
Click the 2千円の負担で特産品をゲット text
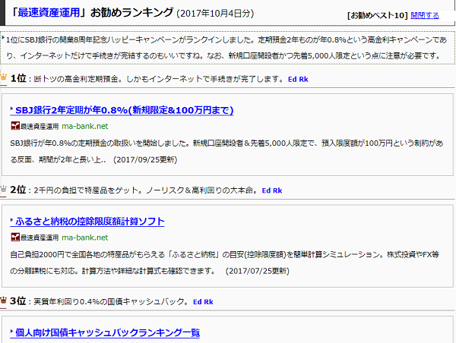tap(146, 190)
